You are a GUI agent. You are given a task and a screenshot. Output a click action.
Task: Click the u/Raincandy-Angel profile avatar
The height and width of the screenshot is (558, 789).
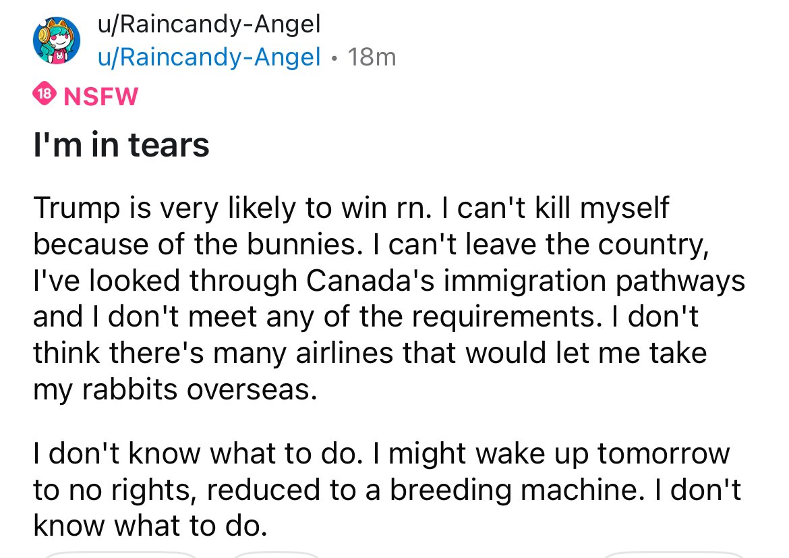tap(57, 43)
